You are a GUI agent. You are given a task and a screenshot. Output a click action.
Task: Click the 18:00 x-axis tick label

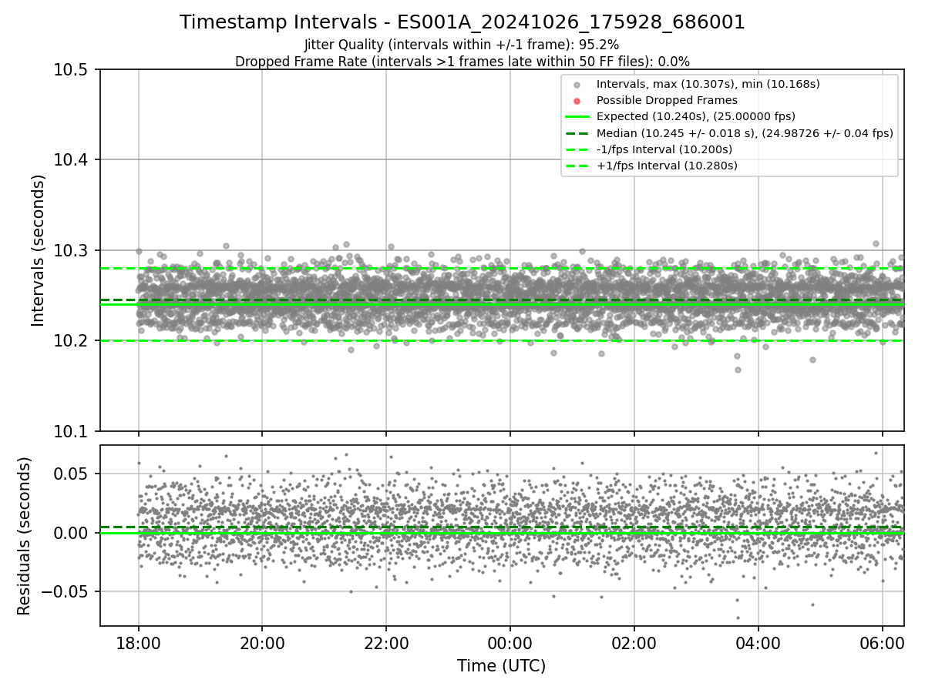[139, 643]
